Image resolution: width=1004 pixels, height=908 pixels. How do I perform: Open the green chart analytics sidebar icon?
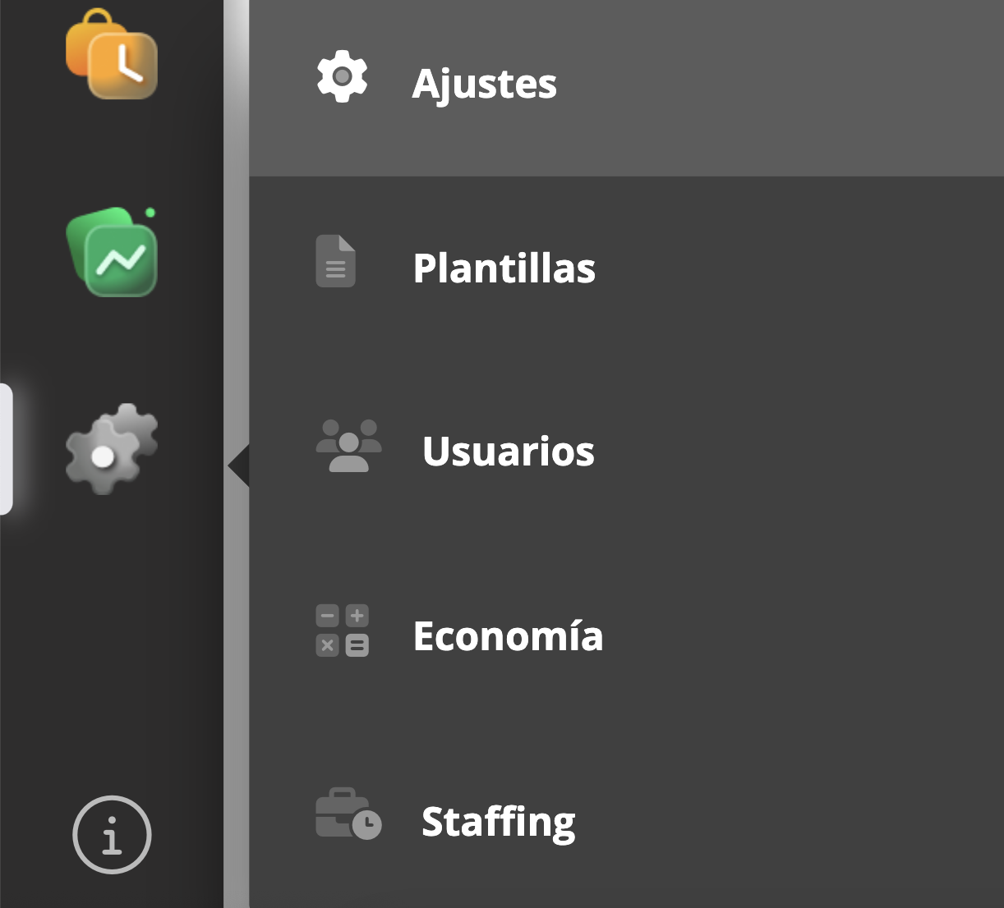[111, 252]
